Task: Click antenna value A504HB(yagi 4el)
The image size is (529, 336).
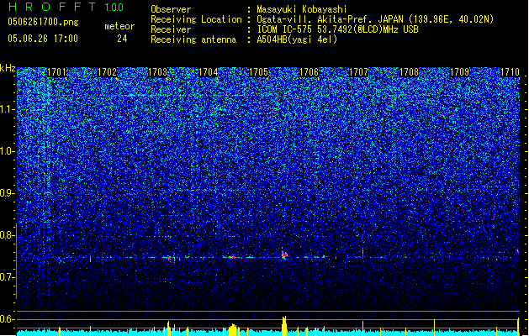Action: pos(297,39)
